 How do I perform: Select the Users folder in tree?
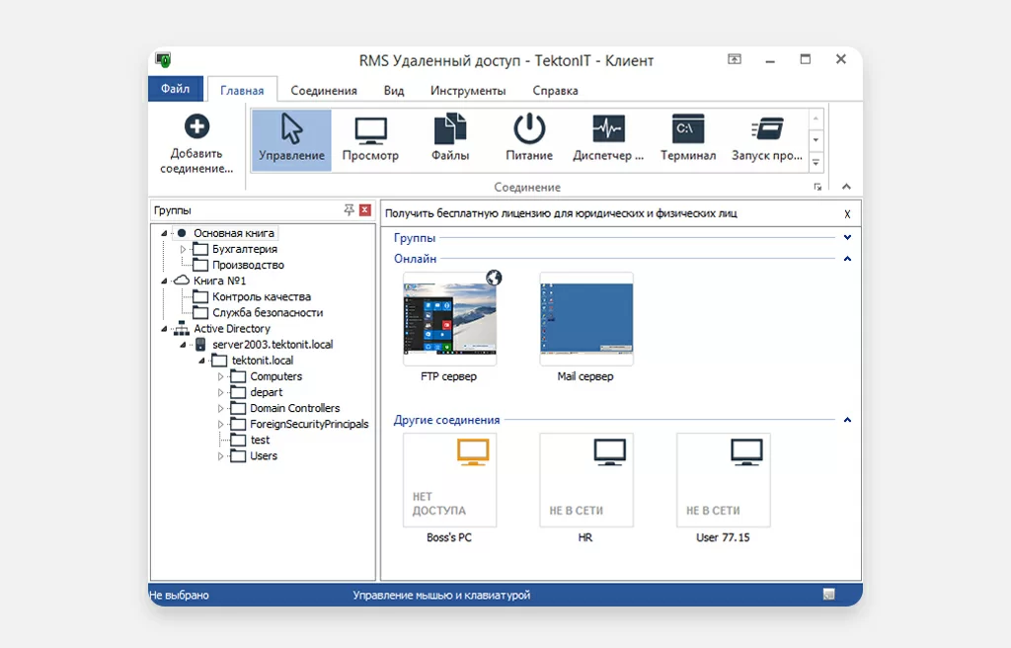(x=263, y=456)
